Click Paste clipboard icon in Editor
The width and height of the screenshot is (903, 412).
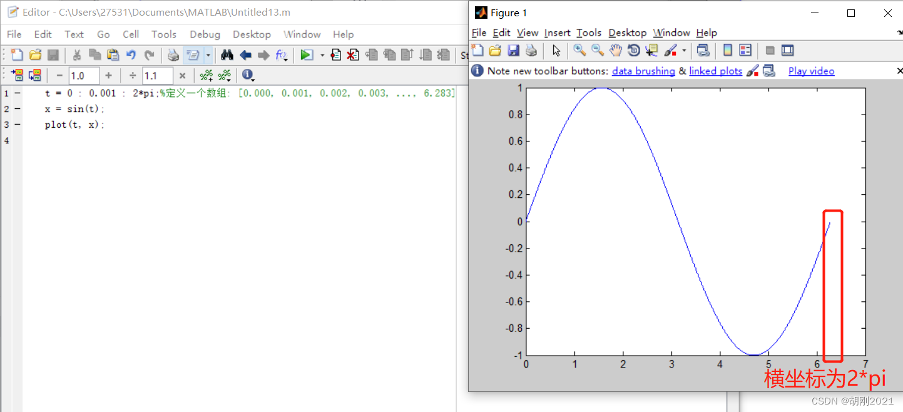[113, 55]
